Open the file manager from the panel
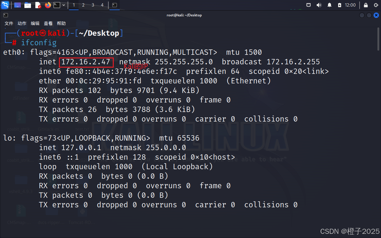Screen dimensions: 381x238 click(28, 5)
